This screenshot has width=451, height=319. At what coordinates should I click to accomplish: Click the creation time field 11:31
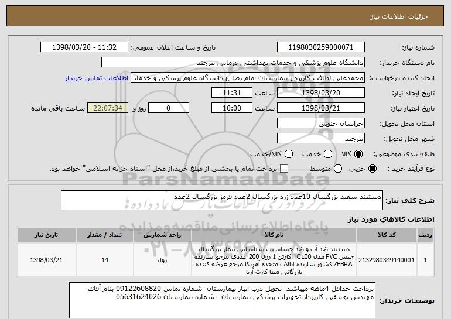click(x=232, y=93)
